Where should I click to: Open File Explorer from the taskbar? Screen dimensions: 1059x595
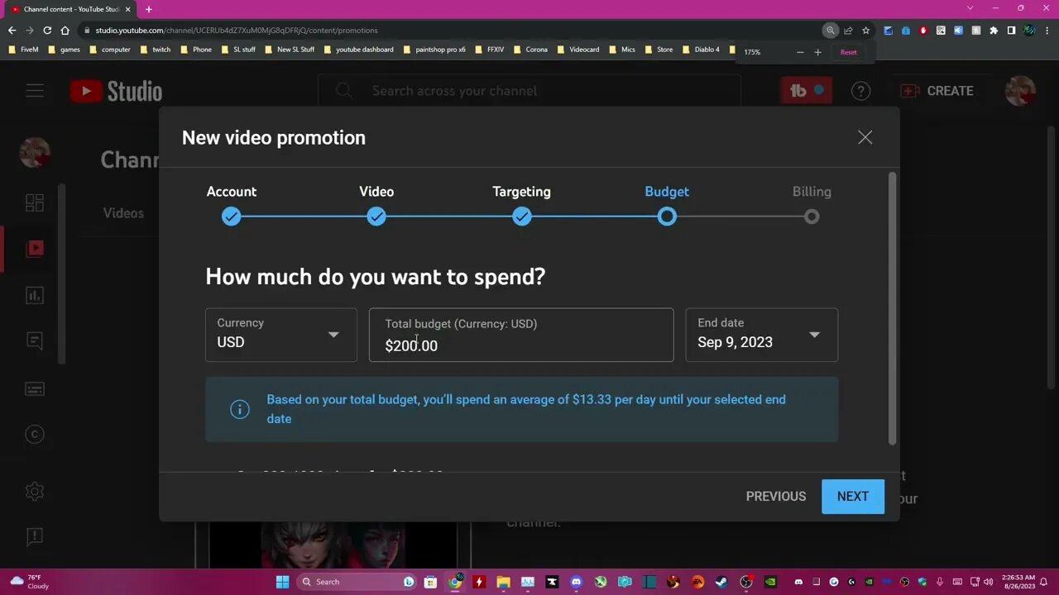[503, 582]
